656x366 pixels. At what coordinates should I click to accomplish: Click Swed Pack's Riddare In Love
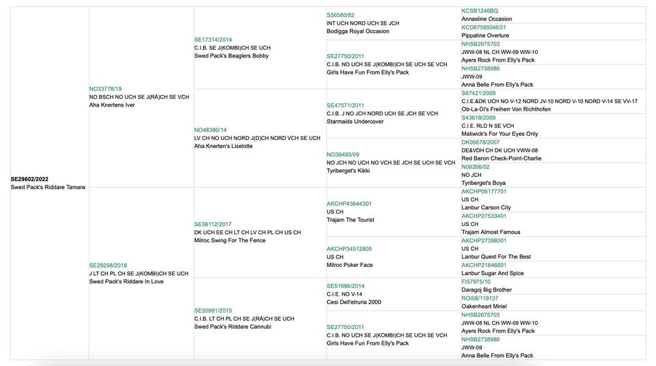[126, 281]
